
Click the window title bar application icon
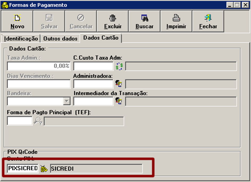[5, 5]
